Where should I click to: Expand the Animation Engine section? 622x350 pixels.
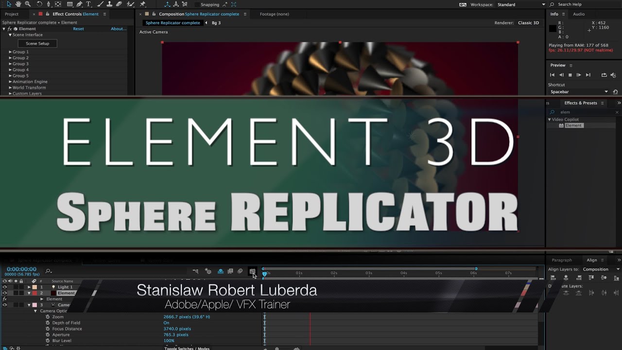(10, 82)
